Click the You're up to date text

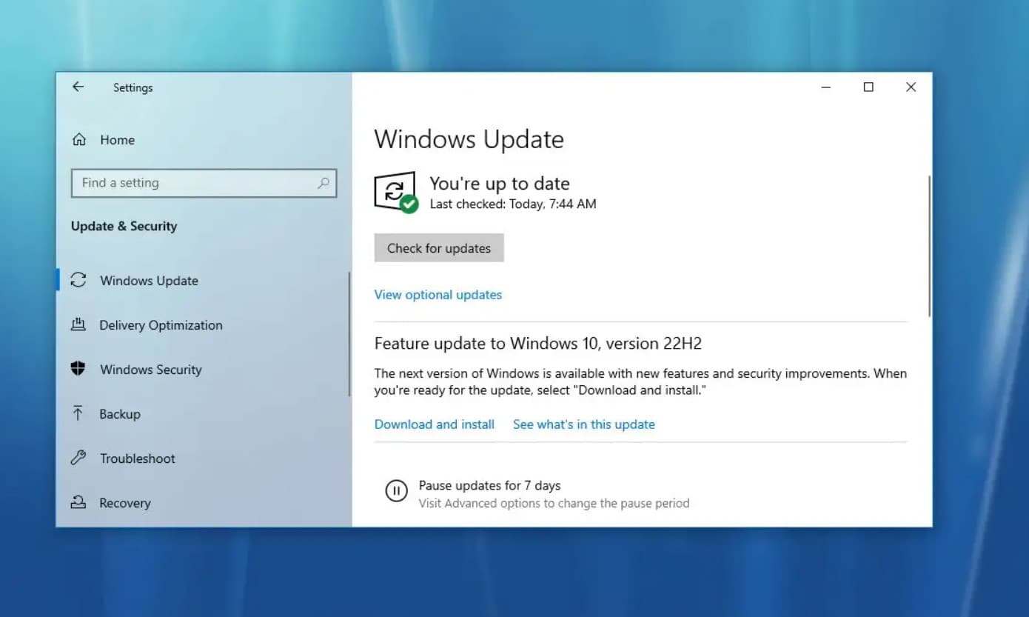click(500, 184)
